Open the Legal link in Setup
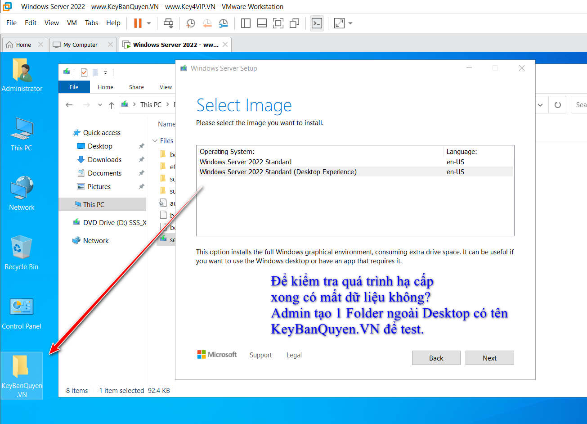Image resolution: width=587 pixels, height=424 pixels. 294,355
